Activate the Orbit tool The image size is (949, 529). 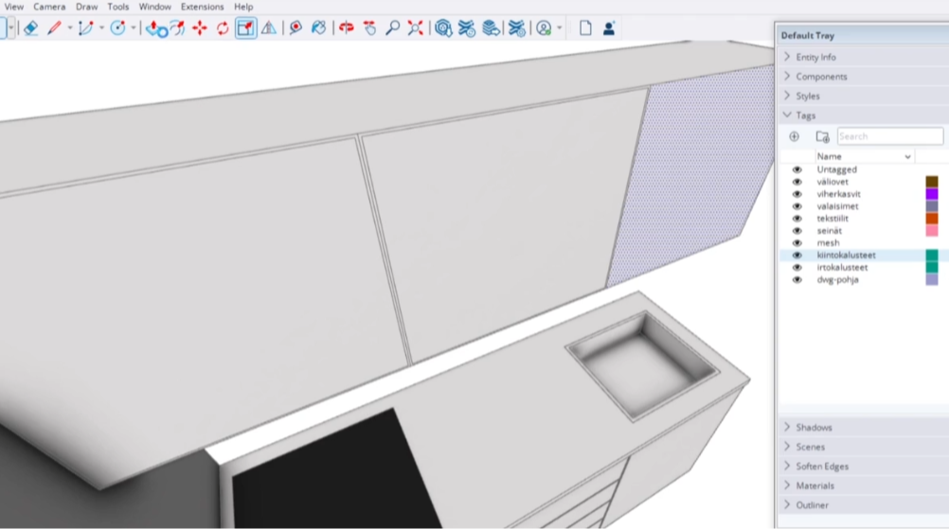[x=347, y=27]
